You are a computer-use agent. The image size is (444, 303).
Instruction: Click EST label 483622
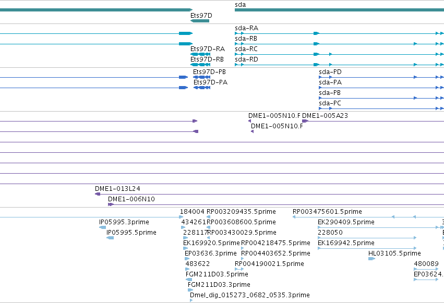(198, 264)
